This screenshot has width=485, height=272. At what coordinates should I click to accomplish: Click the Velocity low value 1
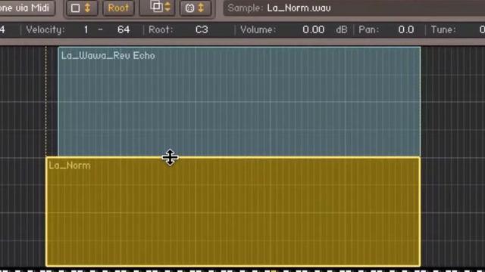tap(86, 29)
